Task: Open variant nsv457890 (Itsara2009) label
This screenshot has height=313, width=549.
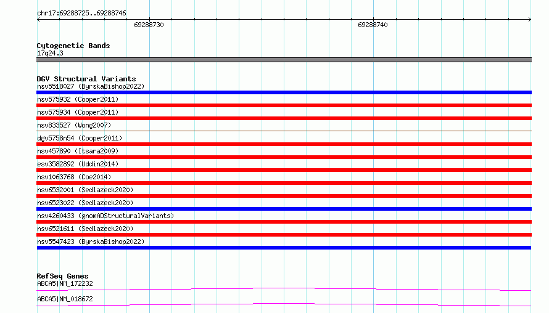Action: [x=78, y=151]
